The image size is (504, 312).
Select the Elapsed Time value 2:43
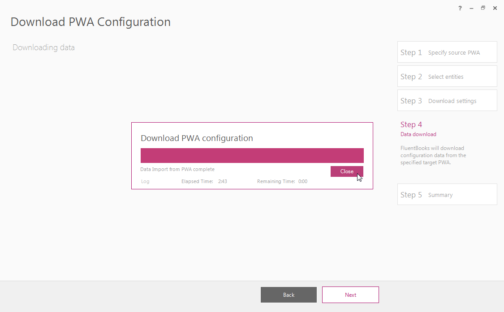222,181
